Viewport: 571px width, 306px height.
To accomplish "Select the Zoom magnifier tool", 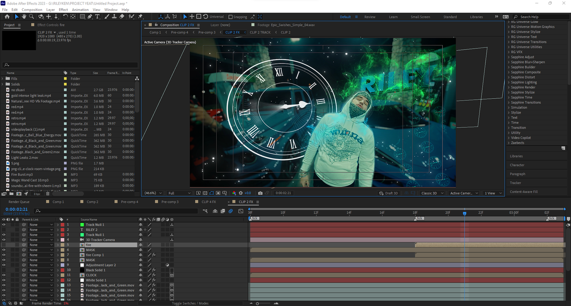I will tap(32, 17).
